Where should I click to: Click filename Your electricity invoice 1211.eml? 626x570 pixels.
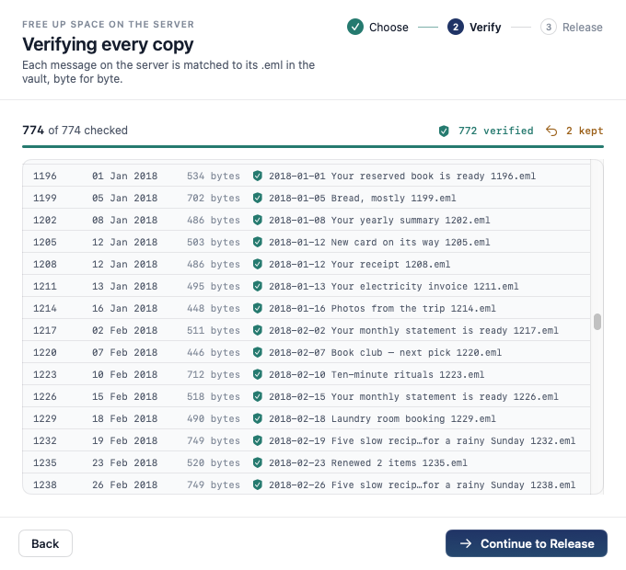coord(394,286)
